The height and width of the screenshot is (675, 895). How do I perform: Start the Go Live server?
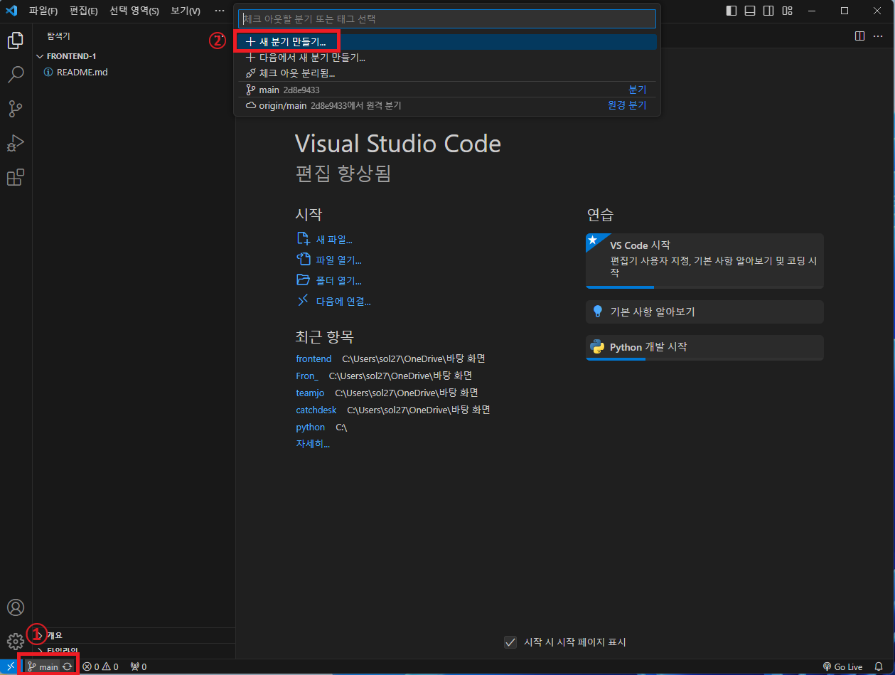(842, 667)
